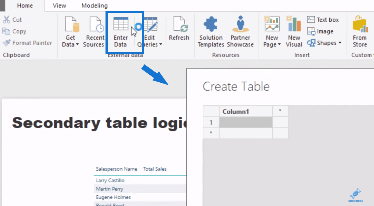Image resolution: width=374 pixels, height=206 pixels.
Task: Select the Eugene Holmes row
Action: tap(140, 197)
